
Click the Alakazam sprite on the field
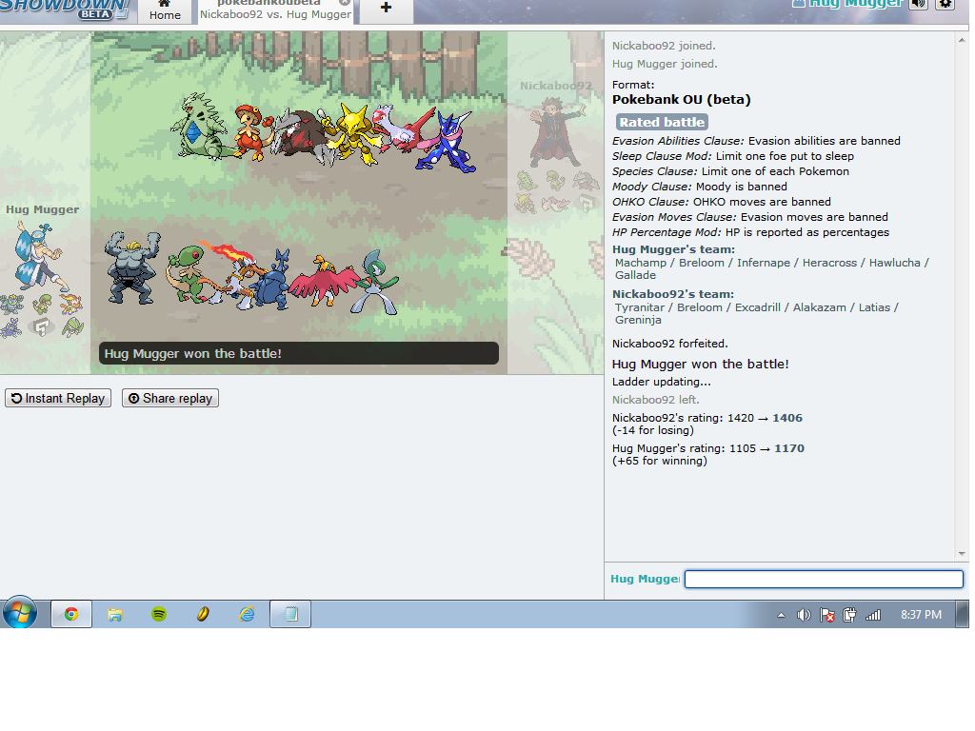354,132
